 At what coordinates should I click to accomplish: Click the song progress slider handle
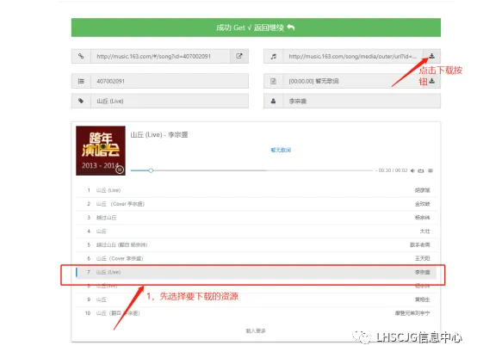pyautogui.click(x=151, y=170)
